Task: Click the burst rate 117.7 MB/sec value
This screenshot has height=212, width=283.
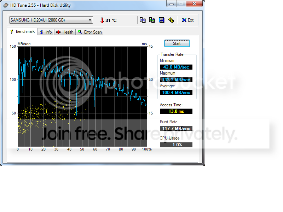Action: (176, 129)
